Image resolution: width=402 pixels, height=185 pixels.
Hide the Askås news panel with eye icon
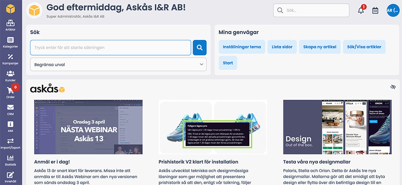coord(393,87)
